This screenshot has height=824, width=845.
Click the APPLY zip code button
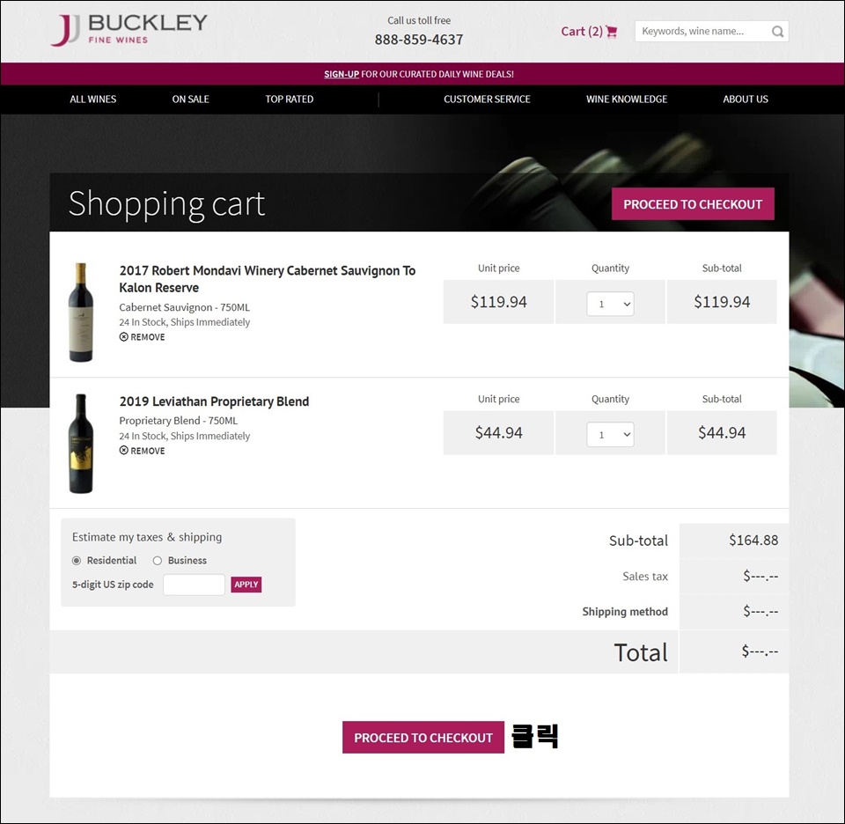tap(246, 585)
